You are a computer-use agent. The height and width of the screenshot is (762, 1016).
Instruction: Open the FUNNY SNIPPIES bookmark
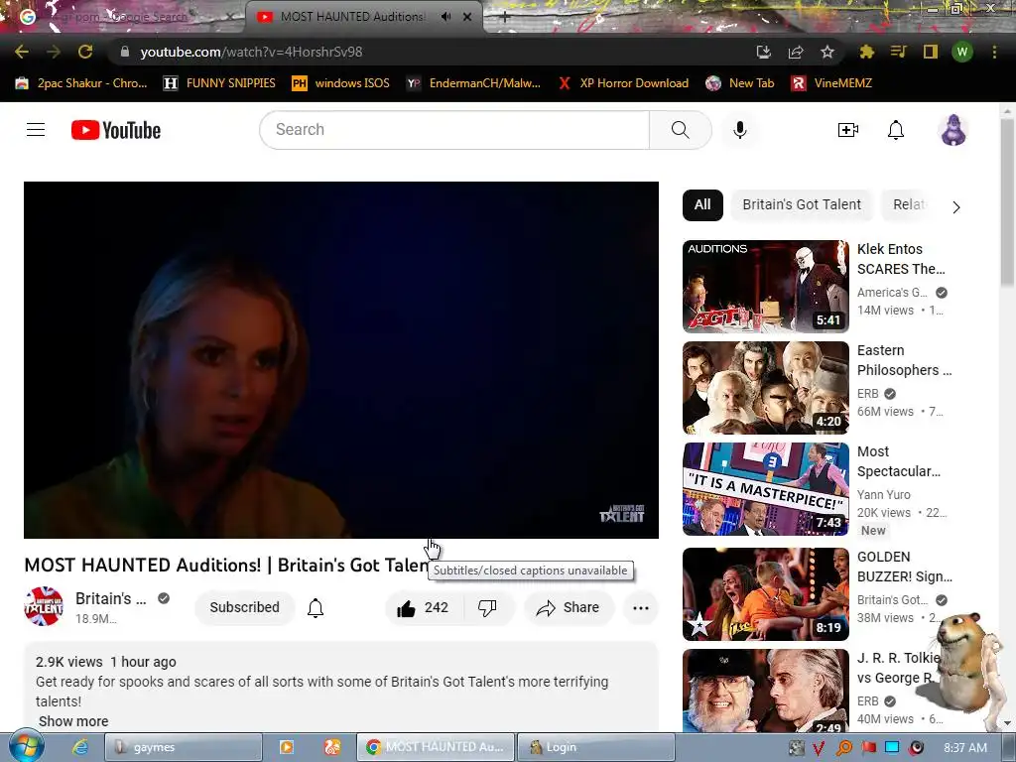pyautogui.click(x=219, y=83)
